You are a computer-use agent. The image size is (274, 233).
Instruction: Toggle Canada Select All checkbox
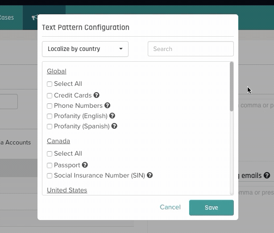coord(50,154)
